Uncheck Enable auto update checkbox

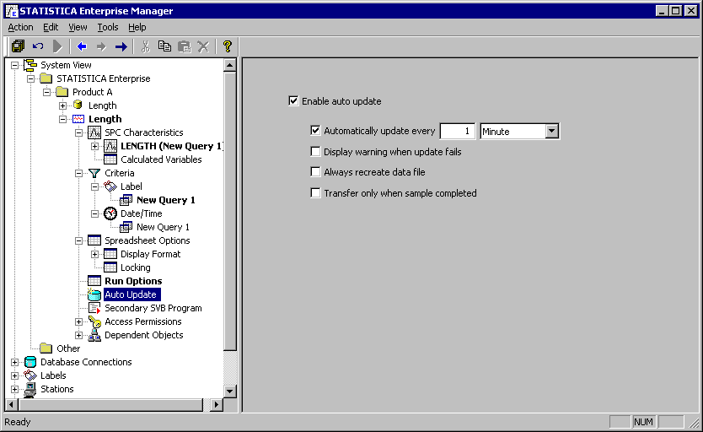coord(293,101)
